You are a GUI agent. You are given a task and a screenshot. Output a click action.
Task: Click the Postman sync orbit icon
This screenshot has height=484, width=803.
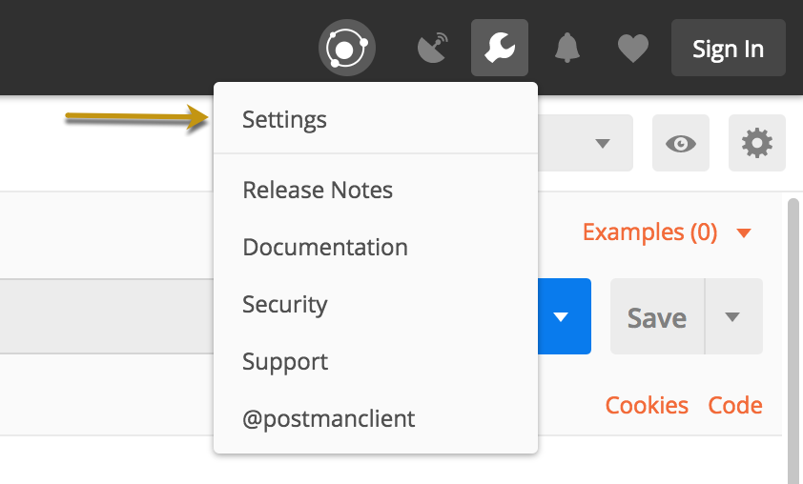pos(346,48)
